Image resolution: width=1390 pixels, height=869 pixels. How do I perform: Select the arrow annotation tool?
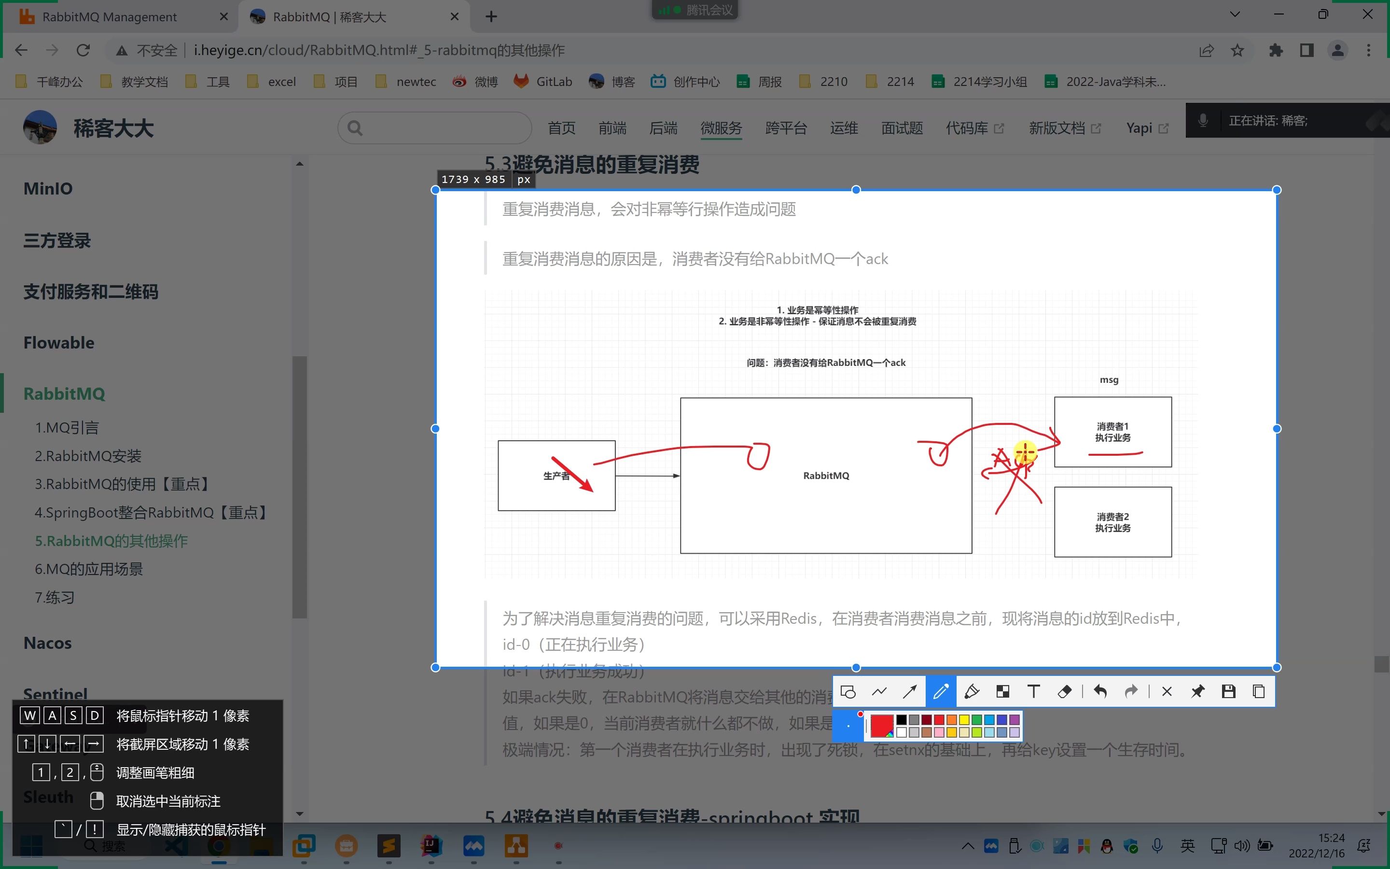click(910, 691)
